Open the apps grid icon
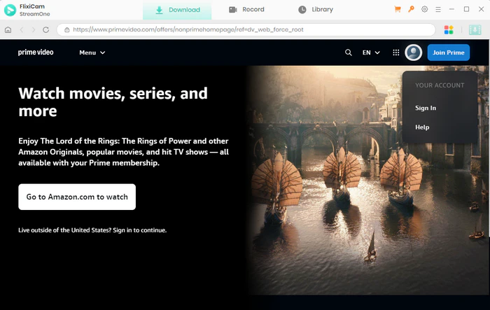 pos(396,52)
